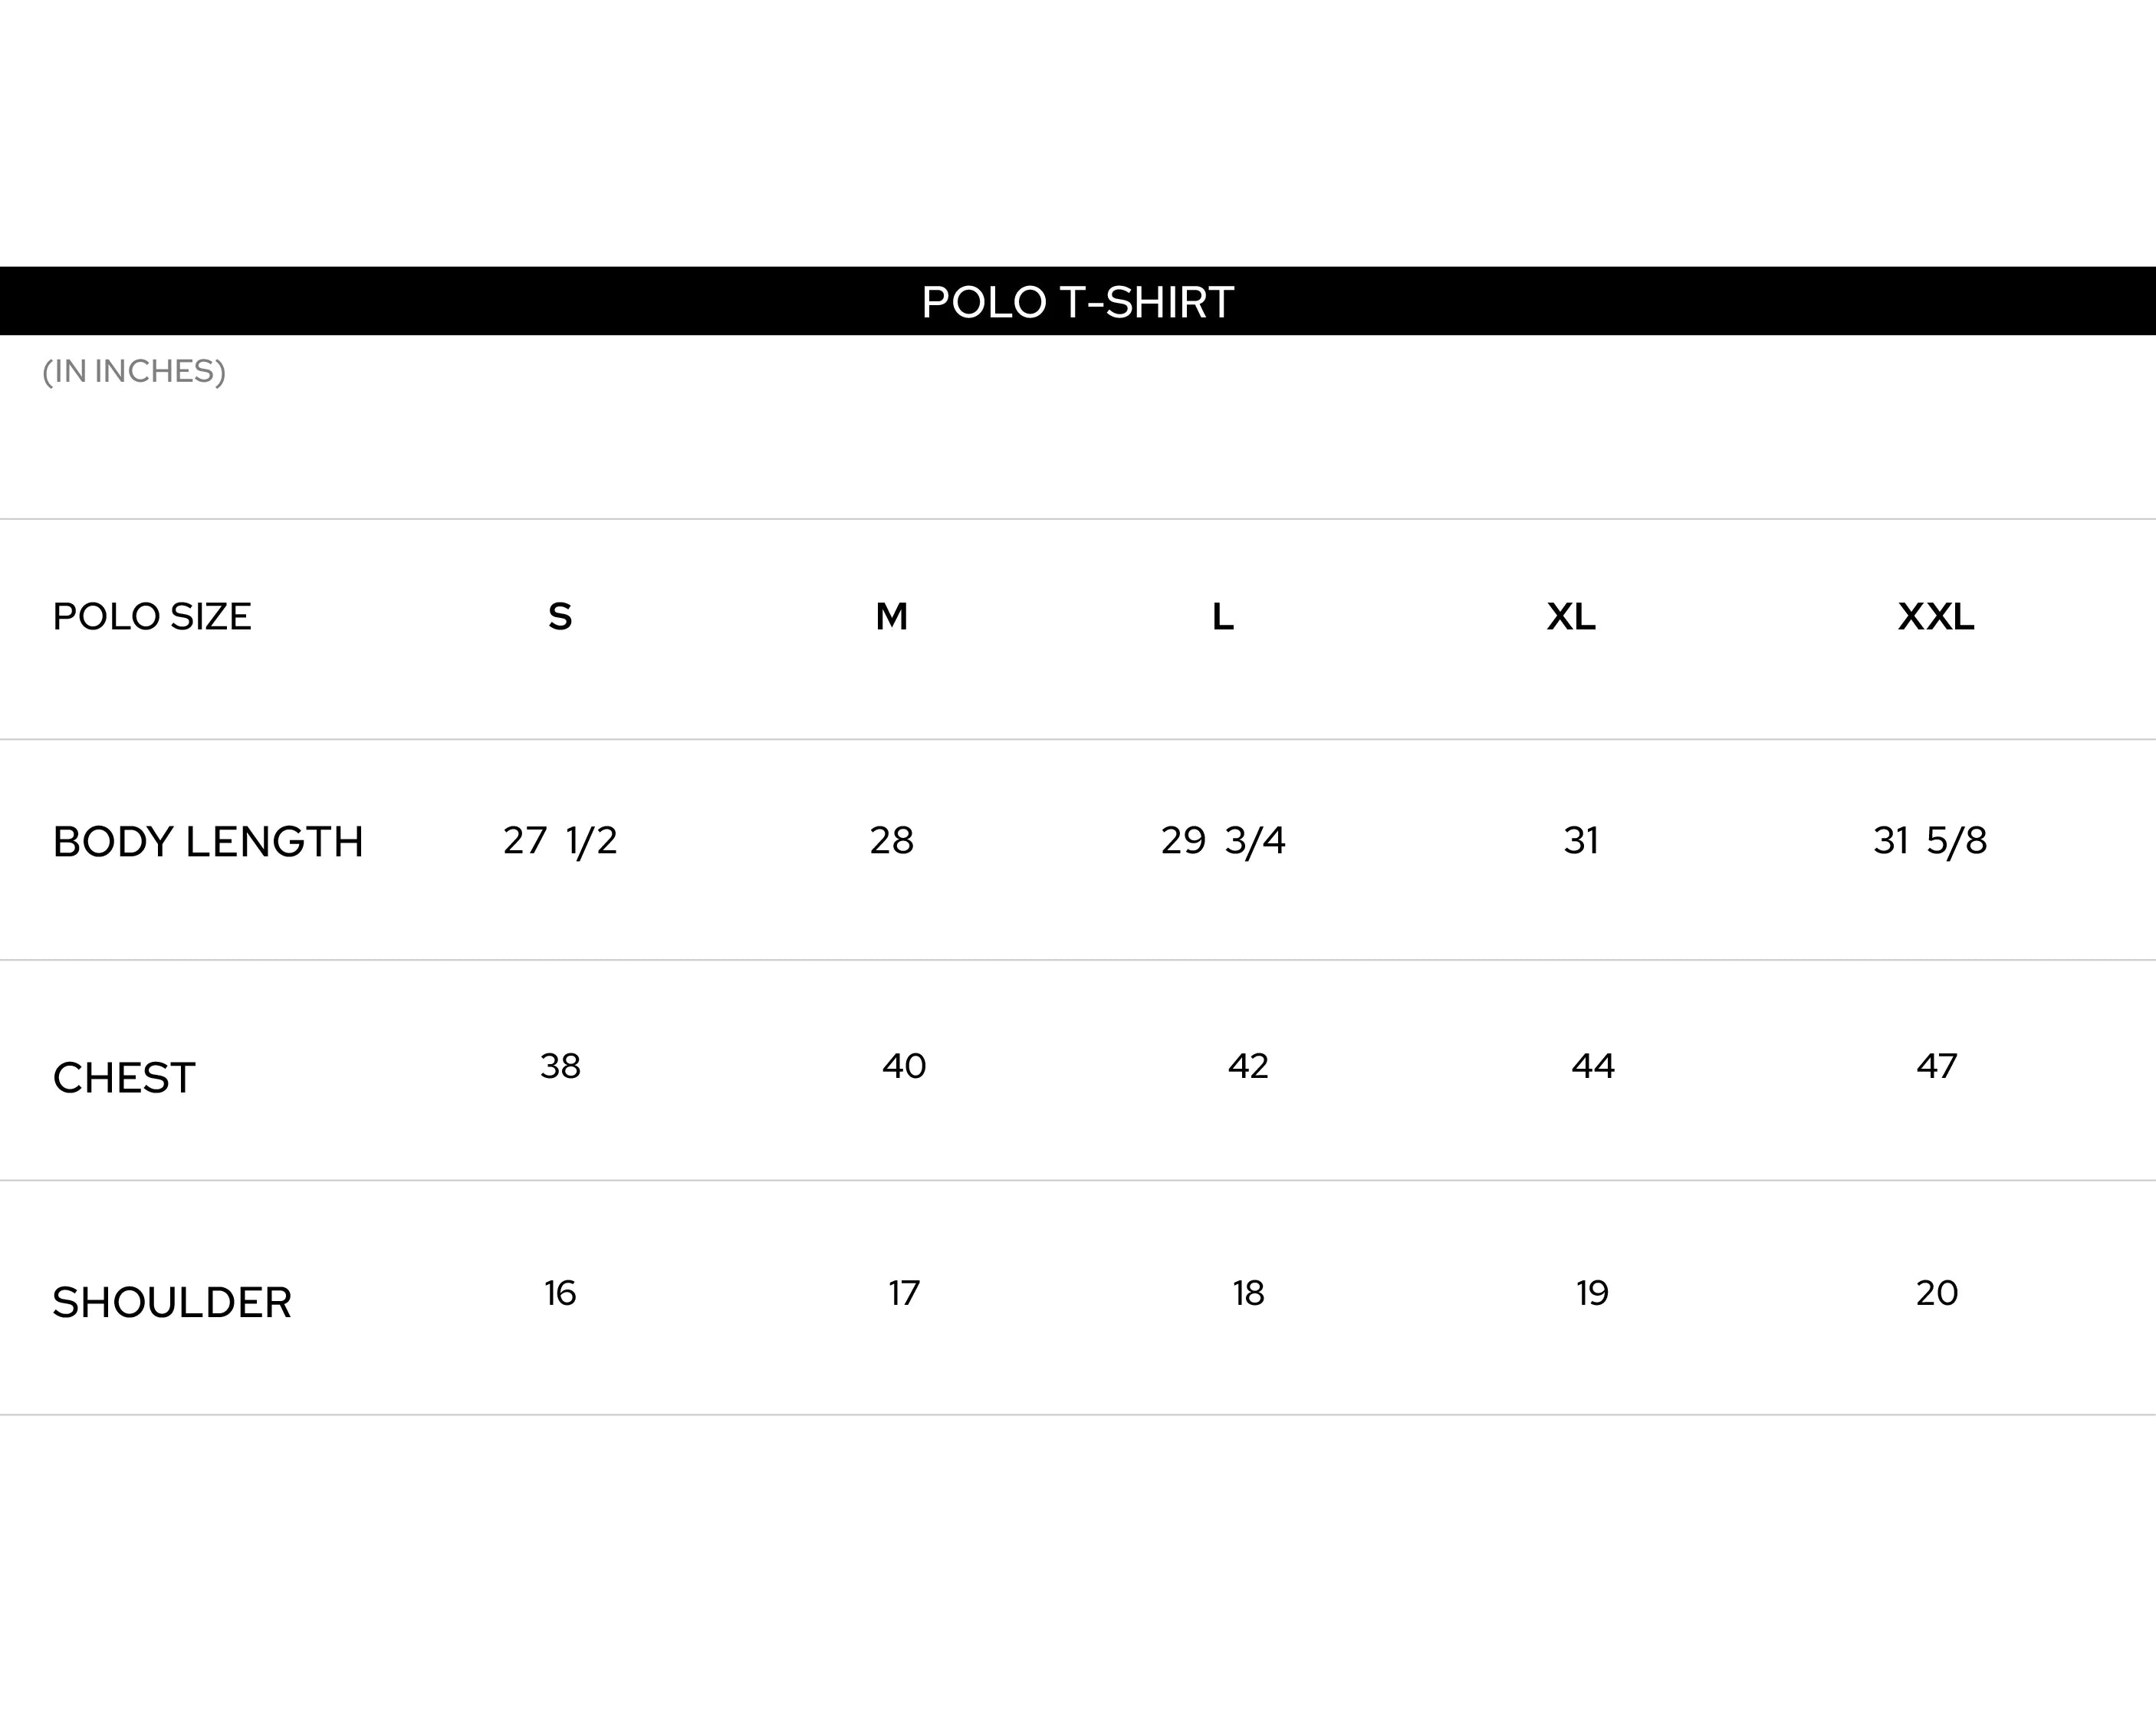The height and width of the screenshot is (1725, 2156).
Task: Click the POLO T-SHIRT title banner
Action: point(1078,301)
